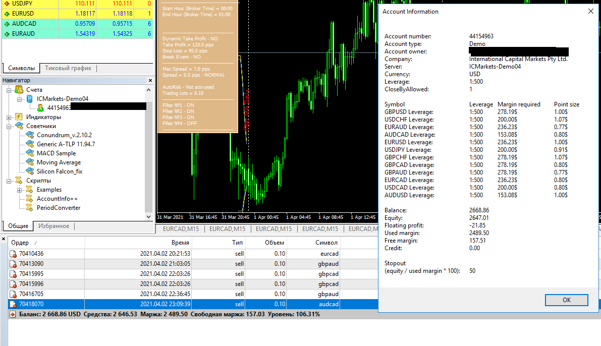
Task: Select the second gbpcad order 70415996
Action: point(193,284)
